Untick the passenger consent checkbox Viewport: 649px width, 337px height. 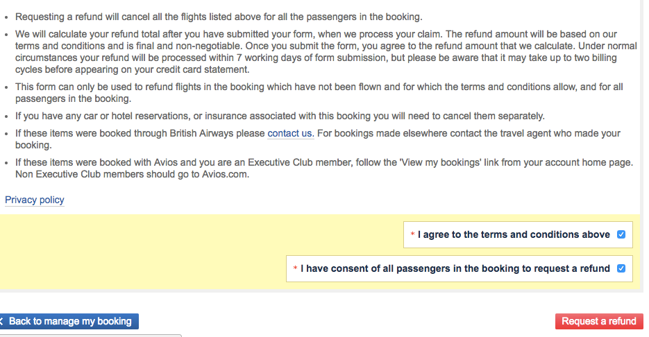click(621, 268)
